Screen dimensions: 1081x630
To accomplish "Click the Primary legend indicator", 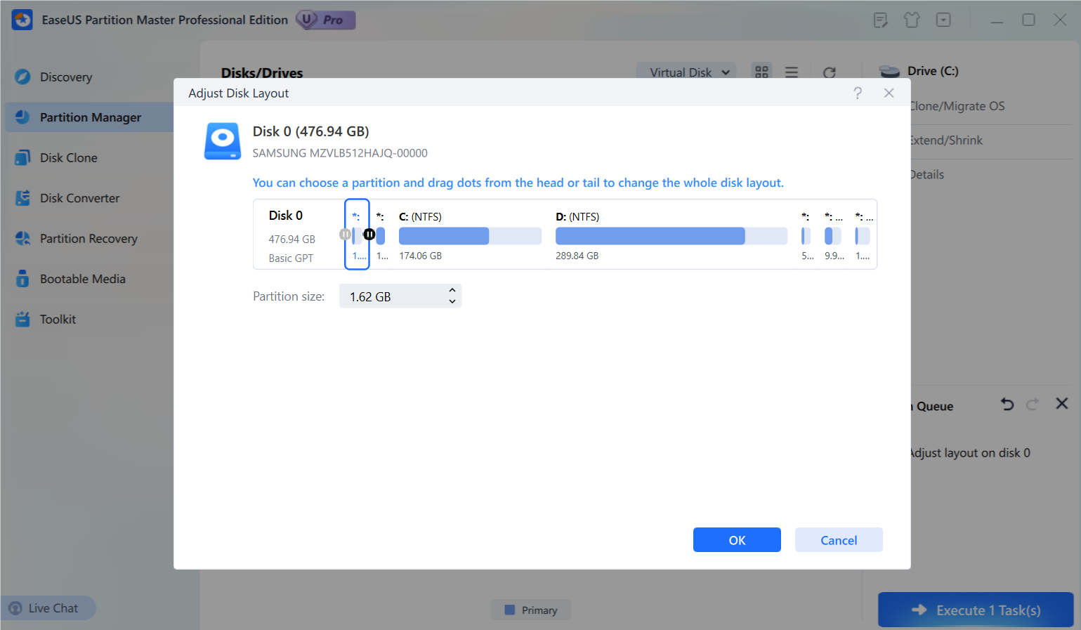I will [x=531, y=610].
